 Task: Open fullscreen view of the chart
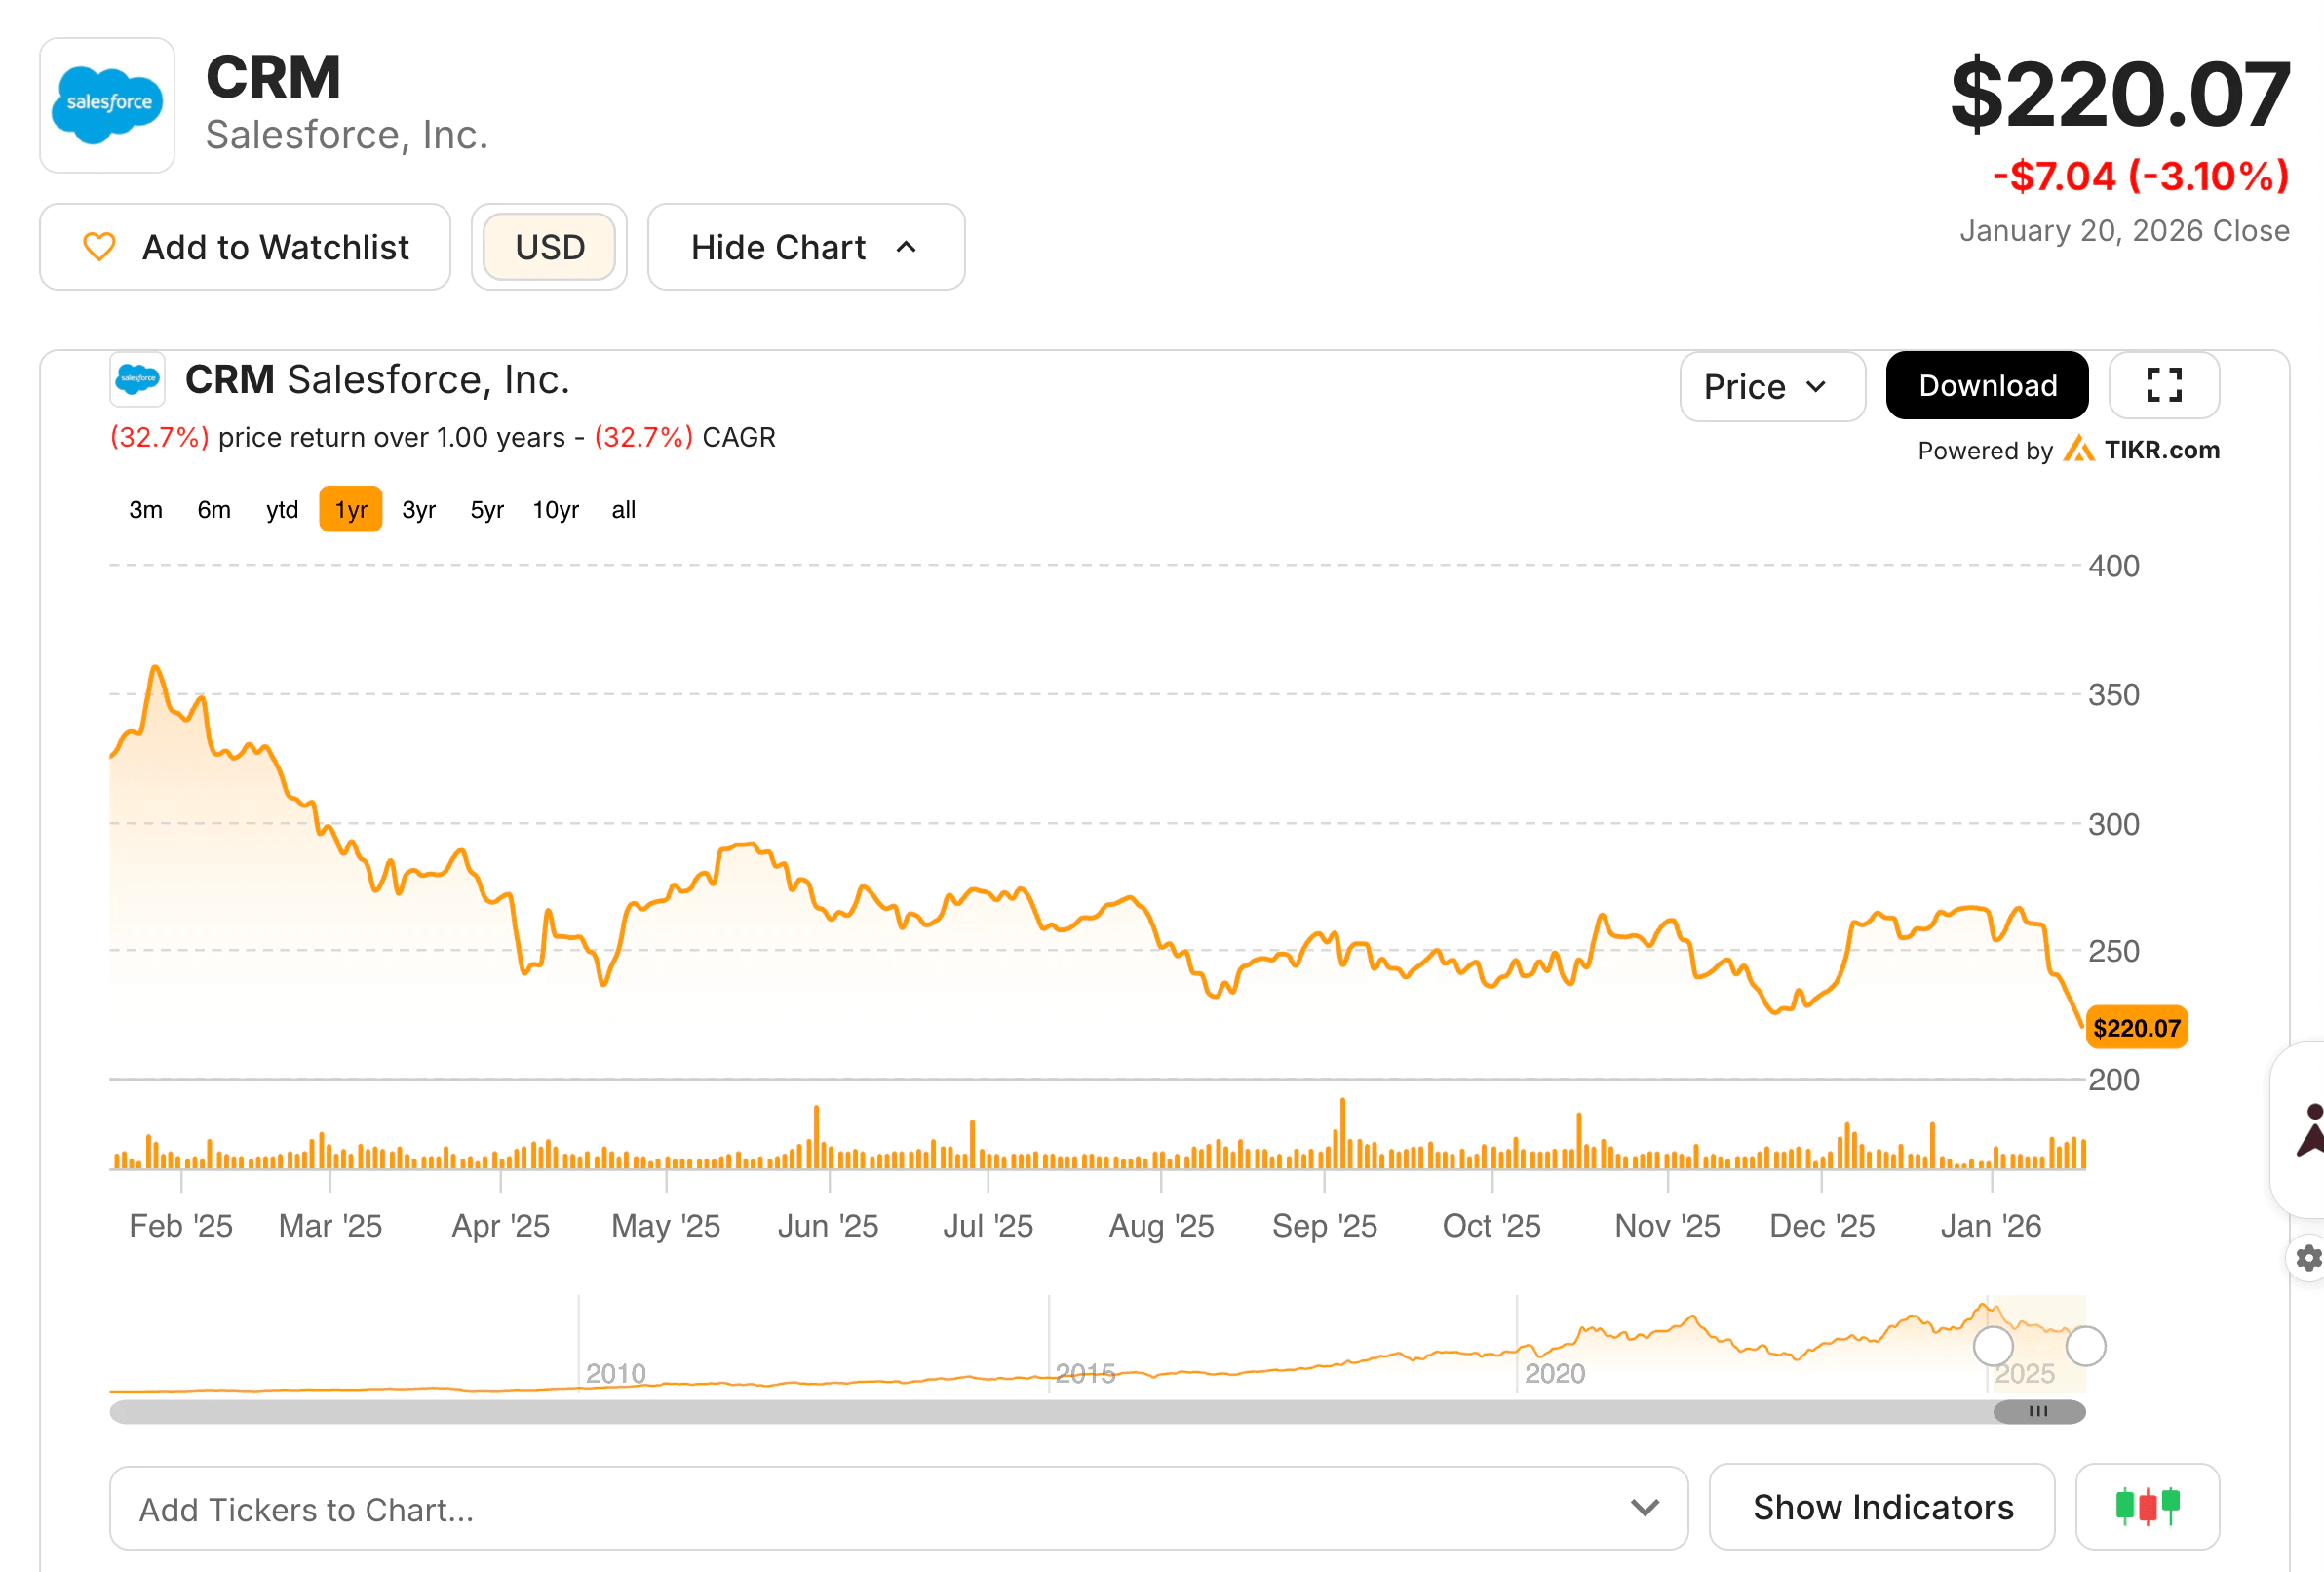pyautogui.click(x=2164, y=385)
